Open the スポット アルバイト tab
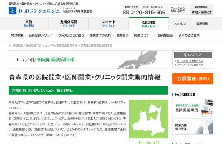 108,24
